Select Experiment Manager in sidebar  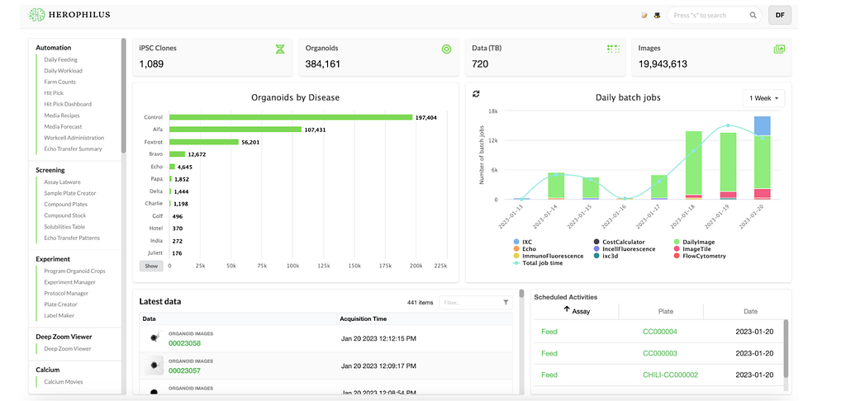pos(69,282)
